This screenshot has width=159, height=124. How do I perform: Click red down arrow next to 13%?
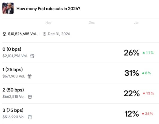[144, 93]
